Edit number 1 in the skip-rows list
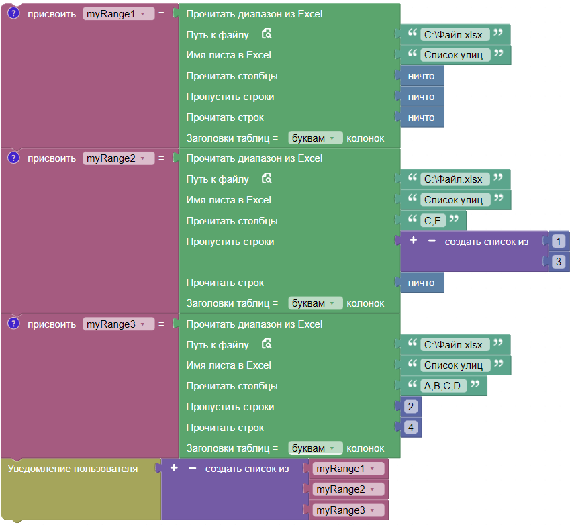This screenshot has height=525, width=572. pyautogui.click(x=559, y=241)
